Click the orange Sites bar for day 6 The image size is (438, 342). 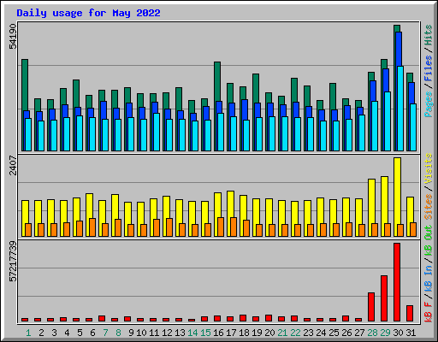92,227
